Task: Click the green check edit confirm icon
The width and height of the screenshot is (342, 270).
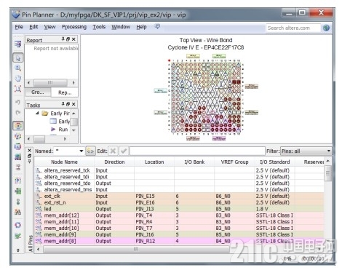Action: click(124, 151)
